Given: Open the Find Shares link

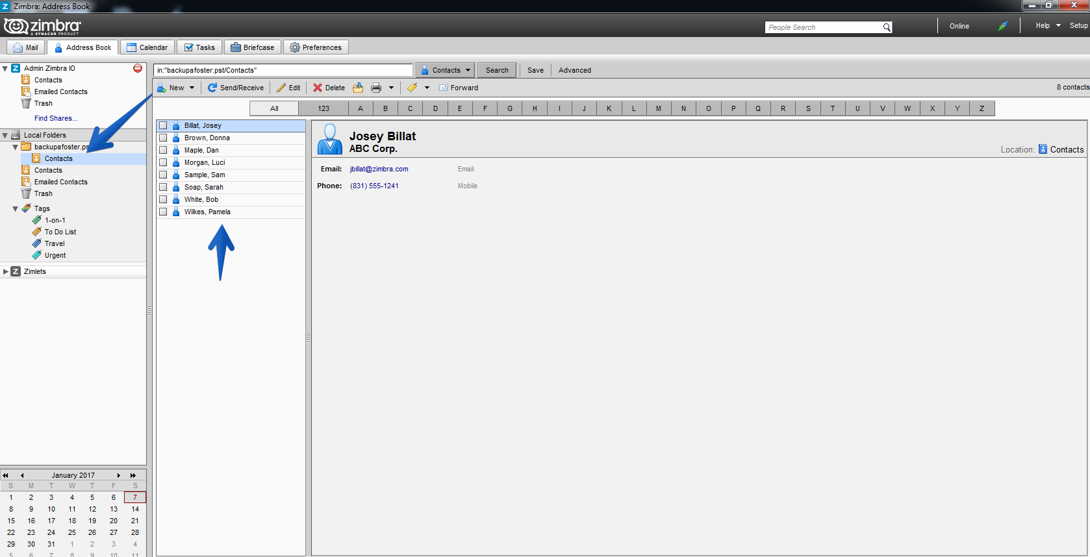Looking at the screenshot, I should 56,118.
